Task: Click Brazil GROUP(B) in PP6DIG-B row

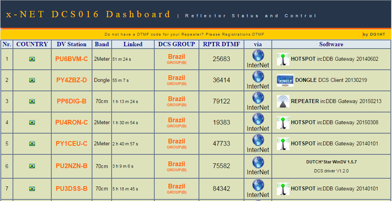Action: (177, 101)
